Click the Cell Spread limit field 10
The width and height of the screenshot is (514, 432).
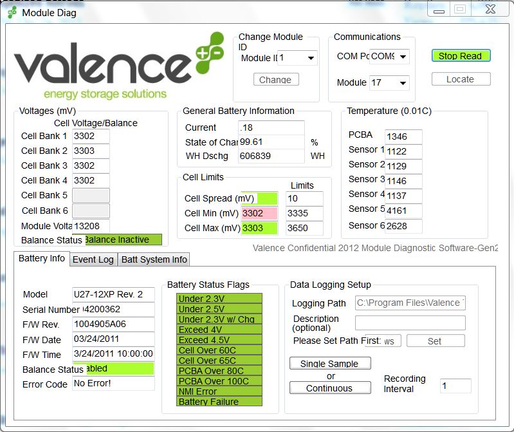(304, 198)
